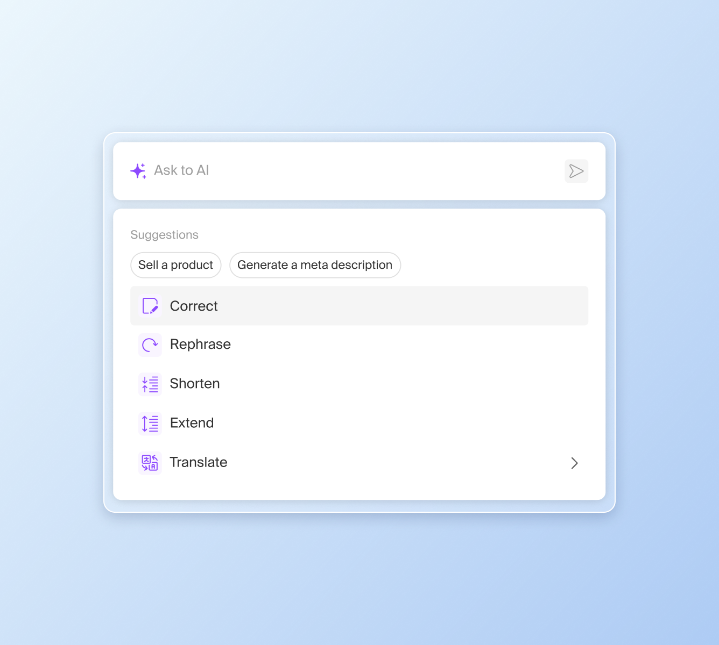This screenshot has height=645, width=719.
Task: Click the Extend text icon
Action: click(x=150, y=424)
